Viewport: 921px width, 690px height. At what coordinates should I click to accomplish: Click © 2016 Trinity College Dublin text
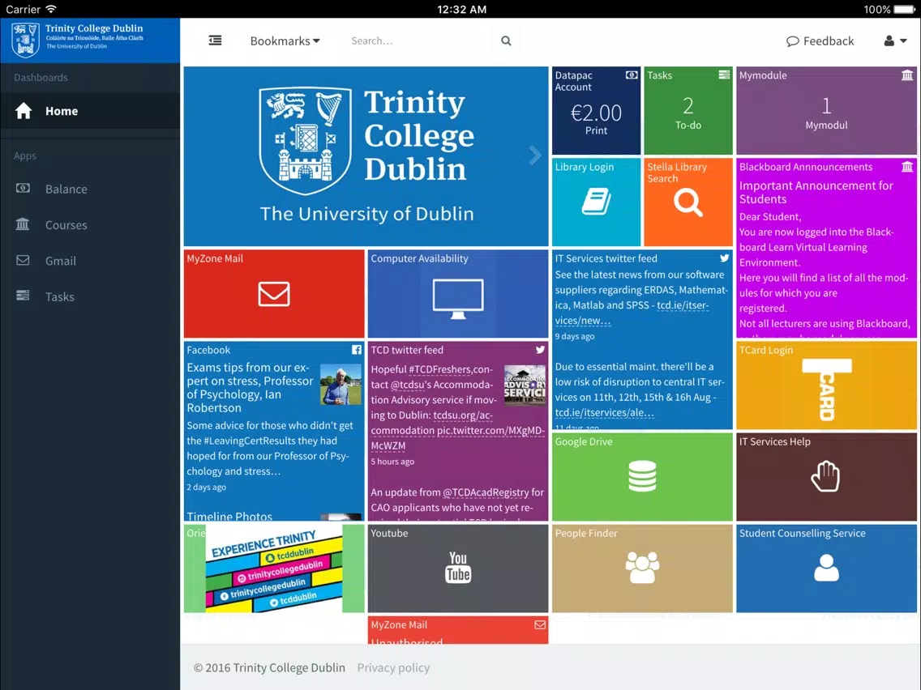(270, 667)
